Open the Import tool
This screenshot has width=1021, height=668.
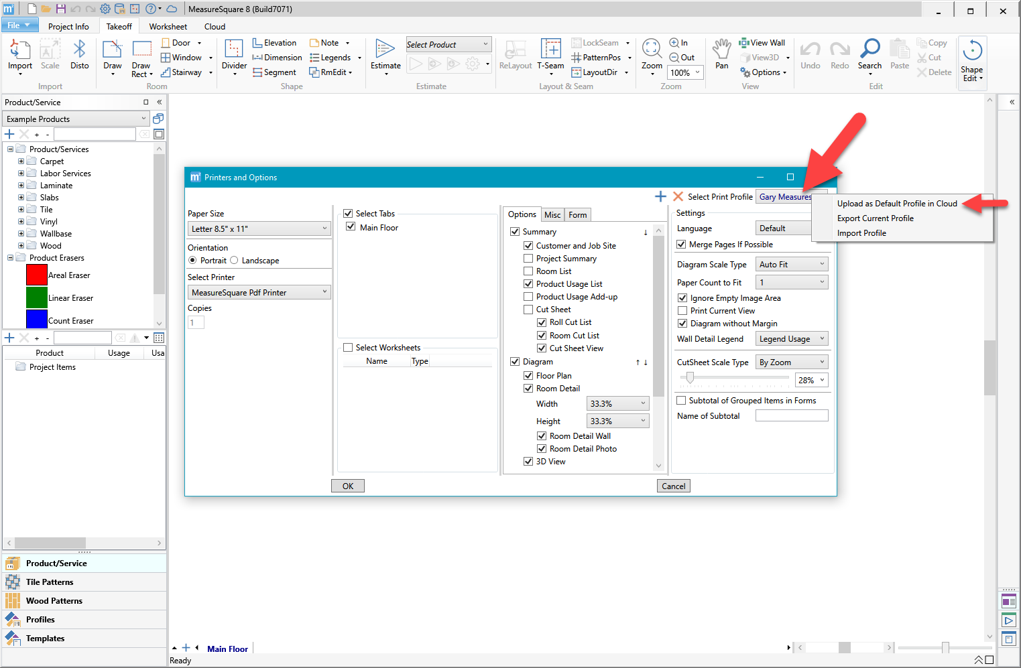tap(19, 55)
